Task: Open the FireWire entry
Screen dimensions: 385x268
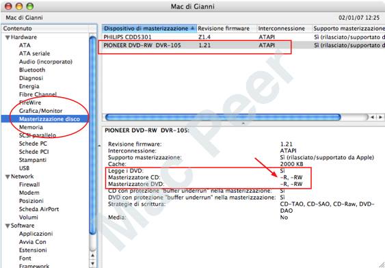Action: (30, 103)
